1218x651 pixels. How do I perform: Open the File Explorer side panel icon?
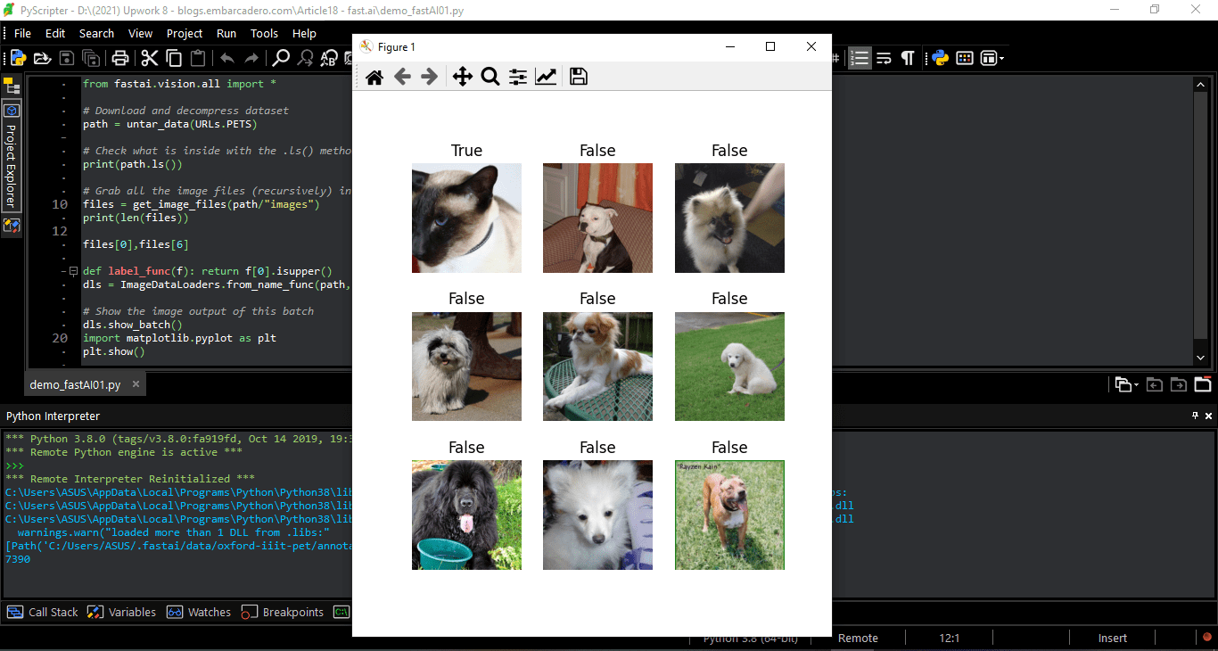coord(12,86)
